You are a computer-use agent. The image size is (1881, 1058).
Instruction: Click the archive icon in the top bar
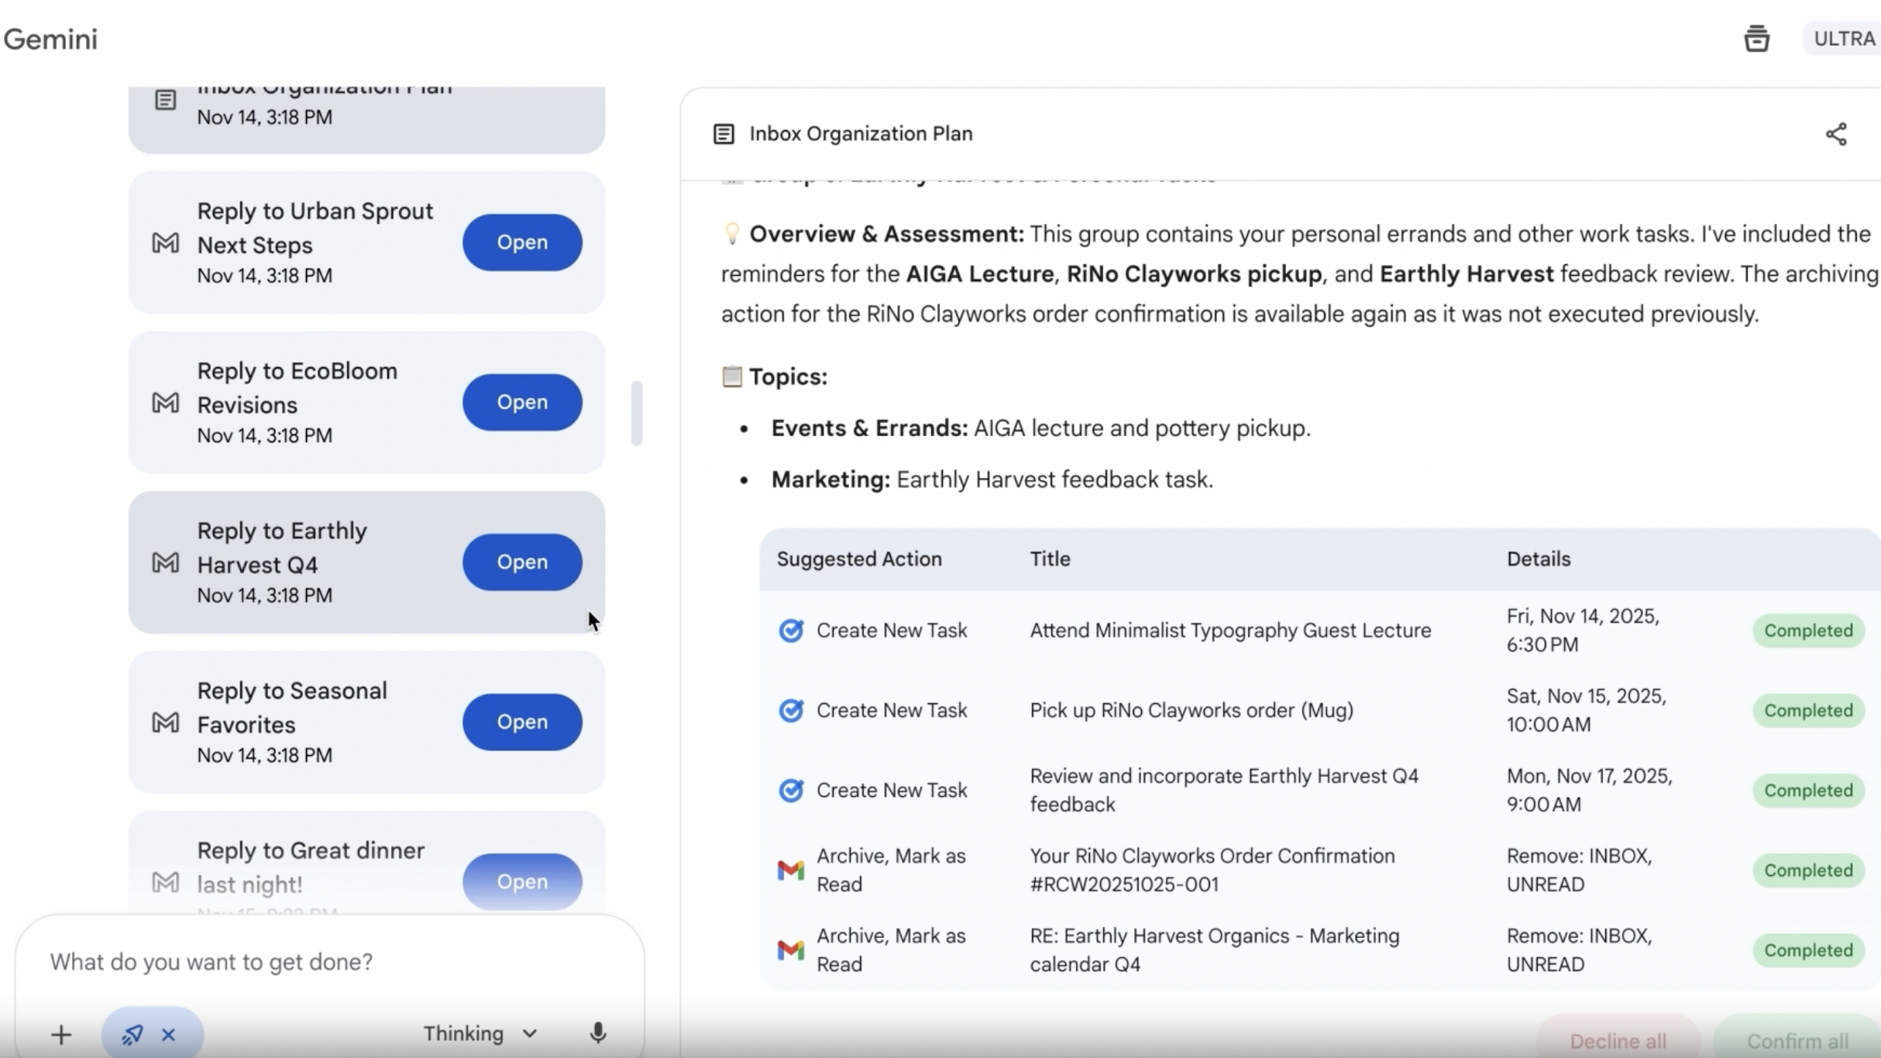1757,38
